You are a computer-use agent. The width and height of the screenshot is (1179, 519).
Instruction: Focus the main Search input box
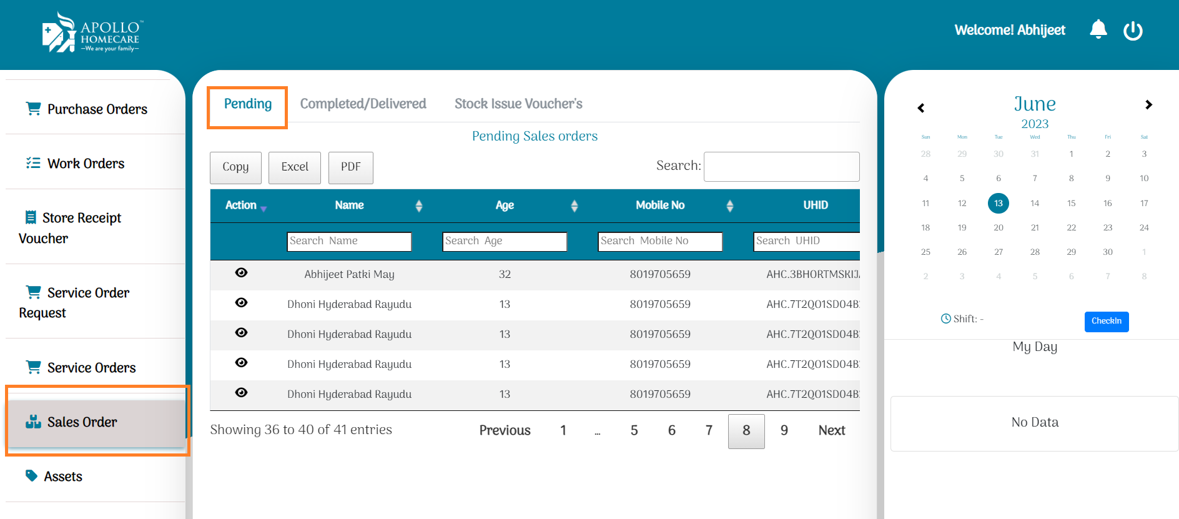pos(781,167)
